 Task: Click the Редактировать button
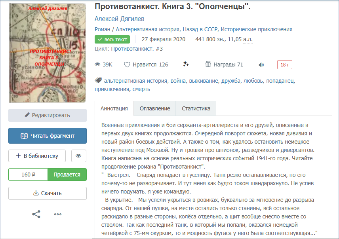(48, 115)
